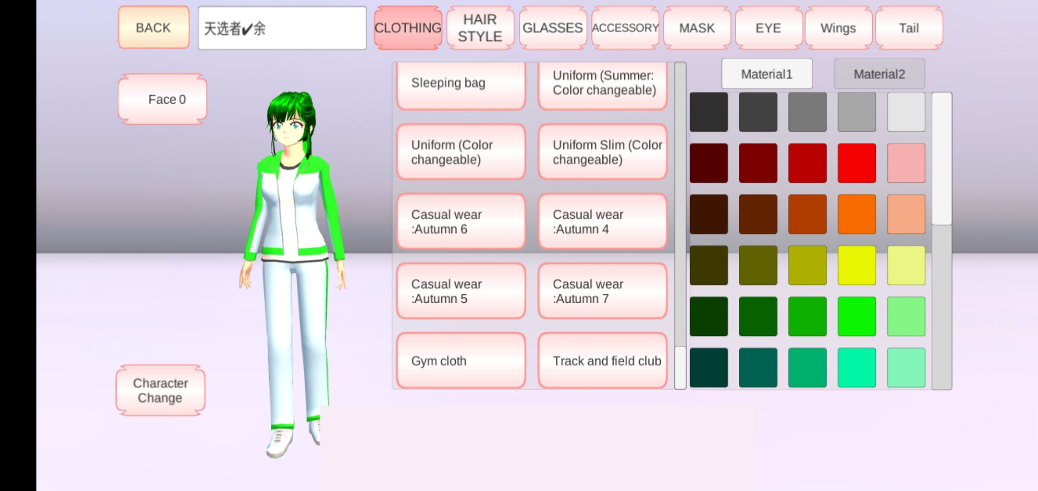
Task: Switch to the GLASSES tab
Action: pos(552,28)
